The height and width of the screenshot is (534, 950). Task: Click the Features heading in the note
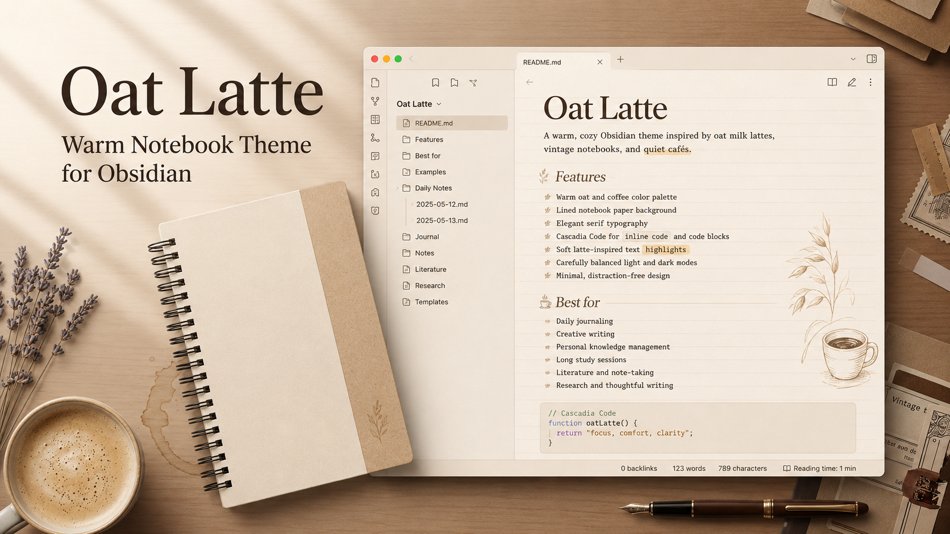pyautogui.click(x=580, y=177)
